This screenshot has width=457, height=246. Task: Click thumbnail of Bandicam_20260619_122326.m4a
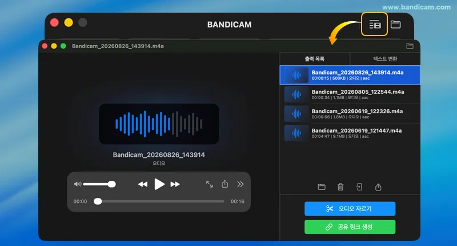tap(296, 114)
